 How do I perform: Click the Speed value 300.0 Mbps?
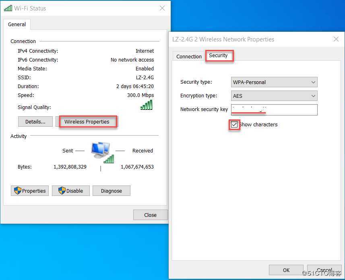tap(140, 95)
